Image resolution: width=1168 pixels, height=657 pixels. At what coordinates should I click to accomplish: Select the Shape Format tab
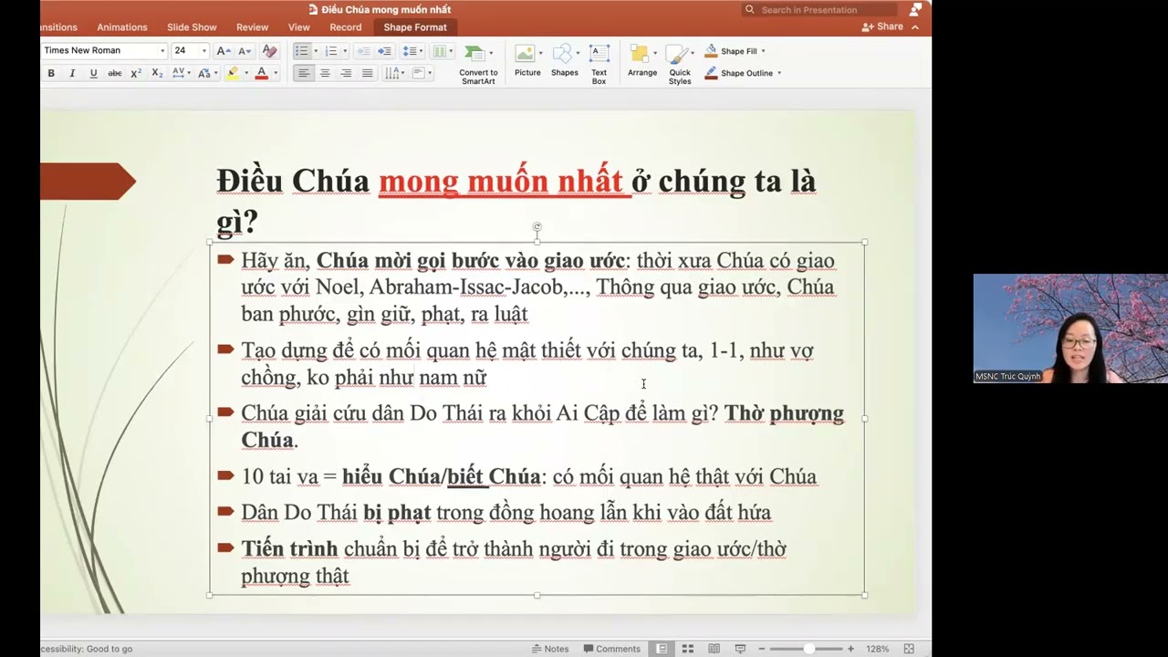click(x=415, y=27)
